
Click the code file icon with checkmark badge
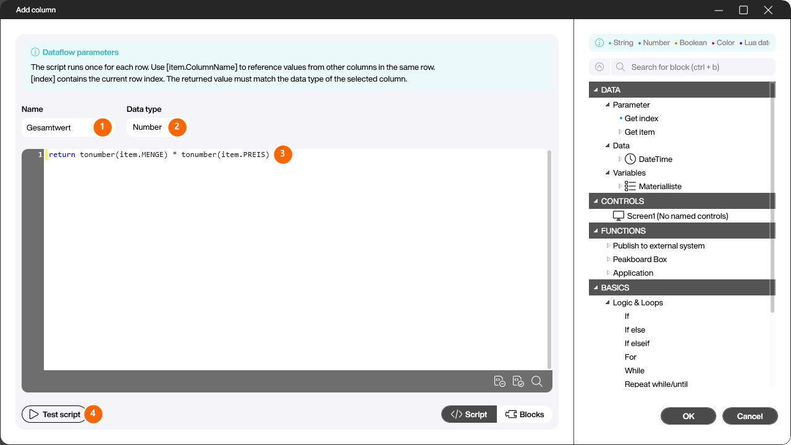[x=518, y=381]
